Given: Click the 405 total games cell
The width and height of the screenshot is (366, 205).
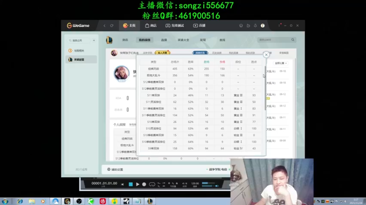Looking at the screenshot, I should tap(175, 69).
